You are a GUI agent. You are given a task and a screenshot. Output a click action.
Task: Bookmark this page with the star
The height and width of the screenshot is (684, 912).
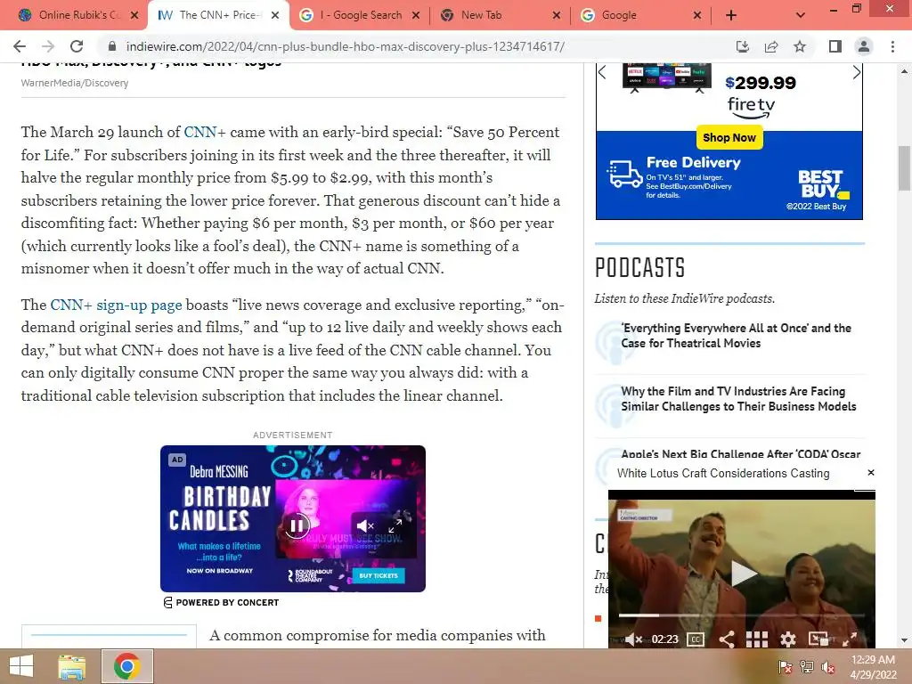tap(800, 46)
